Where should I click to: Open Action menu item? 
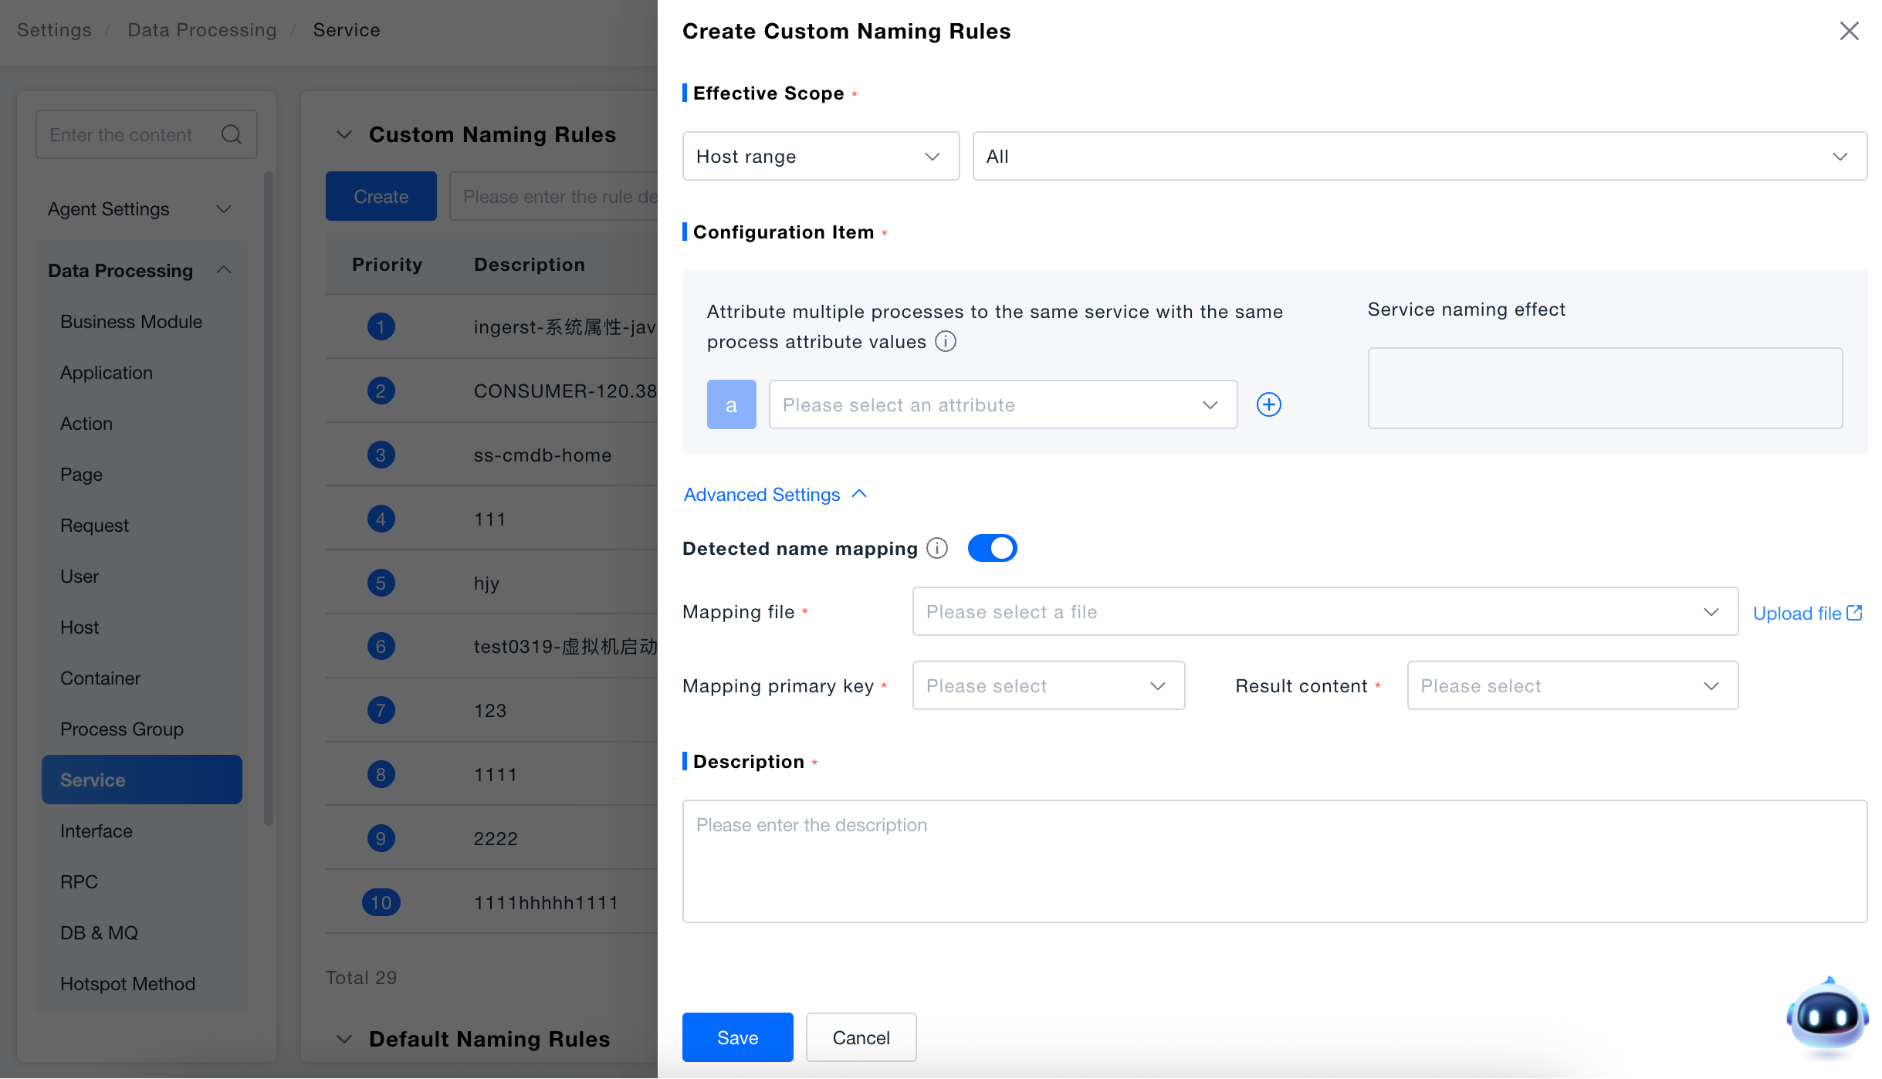(141, 424)
